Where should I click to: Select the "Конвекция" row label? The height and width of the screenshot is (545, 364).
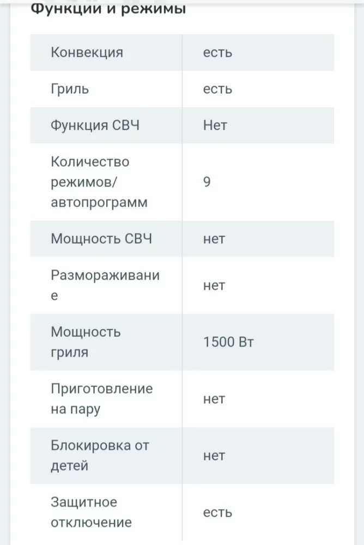tap(87, 52)
